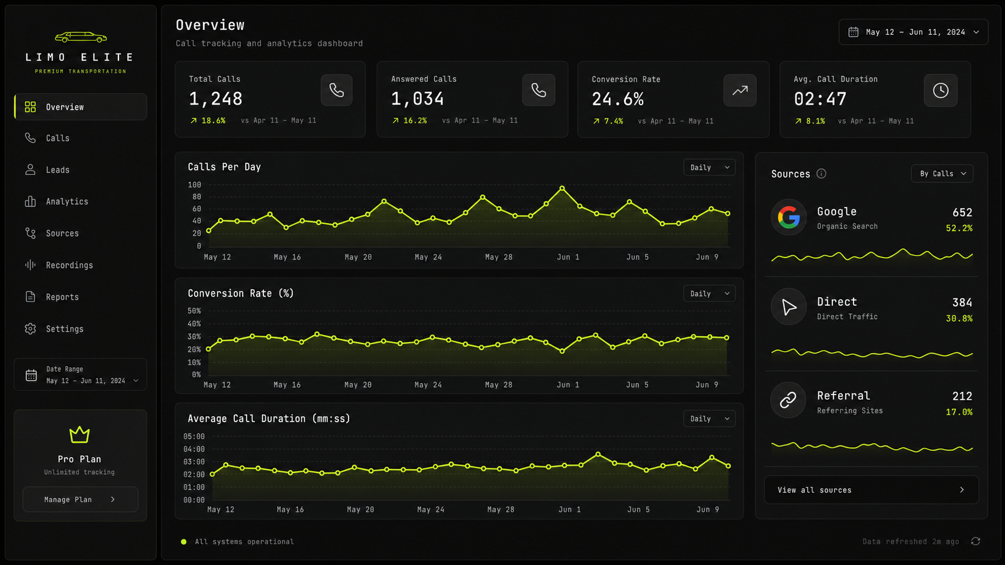Image resolution: width=1005 pixels, height=565 pixels.
Task: Open the Analytics menu item
Action: click(x=81, y=202)
